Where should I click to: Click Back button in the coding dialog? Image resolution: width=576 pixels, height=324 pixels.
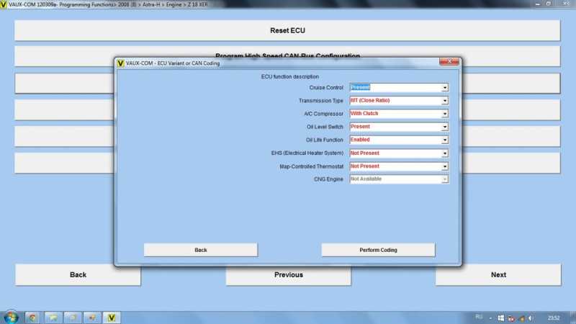[201, 250]
